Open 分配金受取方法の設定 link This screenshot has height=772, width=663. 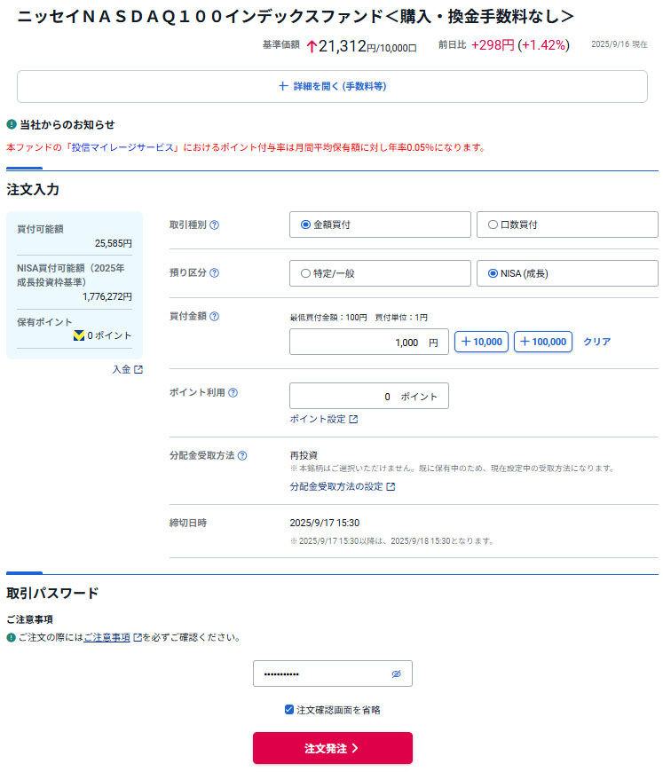pos(342,486)
